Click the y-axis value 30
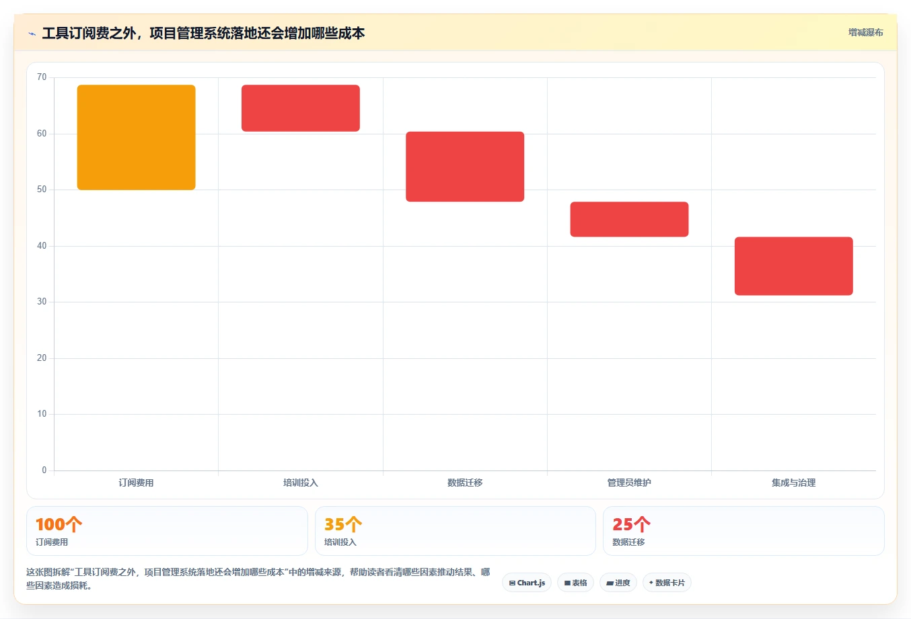Screen dimensions: 911x619 coord(42,302)
